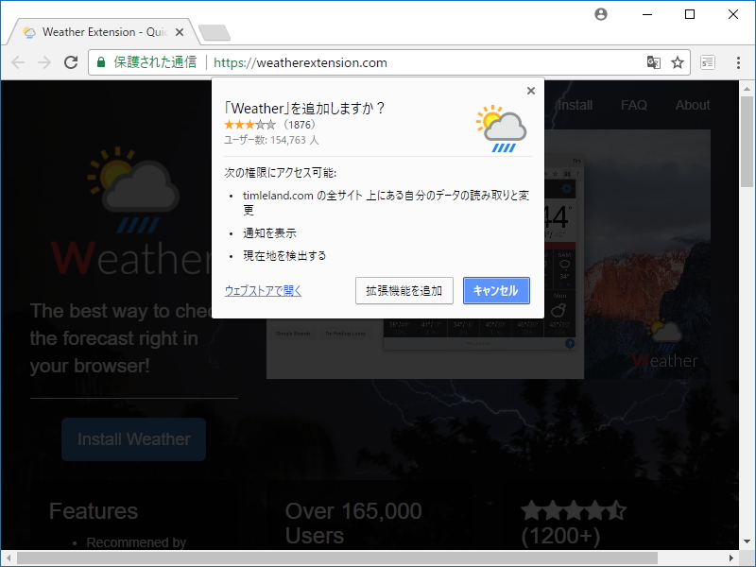Open the FAQ navigation item
Viewport: 756px width, 567px height.
coord(634,105)
